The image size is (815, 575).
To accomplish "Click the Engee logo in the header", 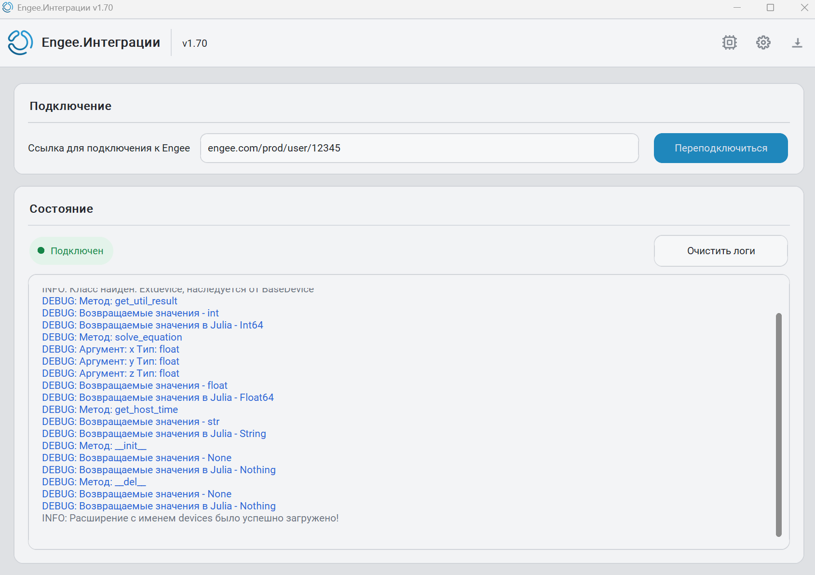I will (20, 42).
